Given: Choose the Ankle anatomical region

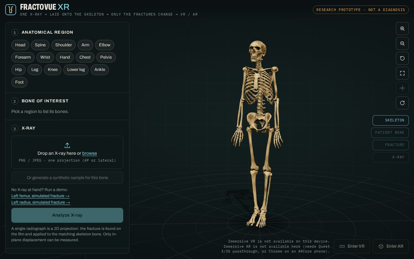Looking at the screenshot, I should point(100,70).
